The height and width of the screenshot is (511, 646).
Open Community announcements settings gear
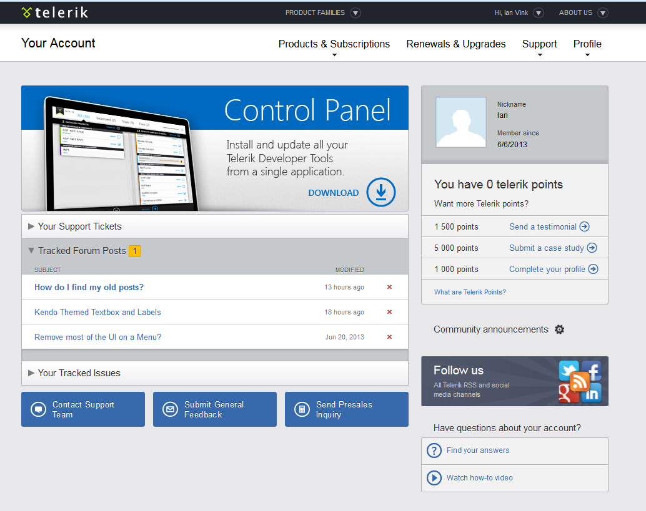559,329
